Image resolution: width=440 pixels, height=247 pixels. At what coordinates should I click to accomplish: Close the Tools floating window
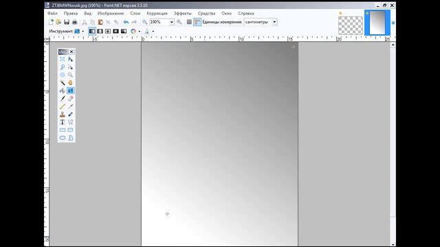71,51
